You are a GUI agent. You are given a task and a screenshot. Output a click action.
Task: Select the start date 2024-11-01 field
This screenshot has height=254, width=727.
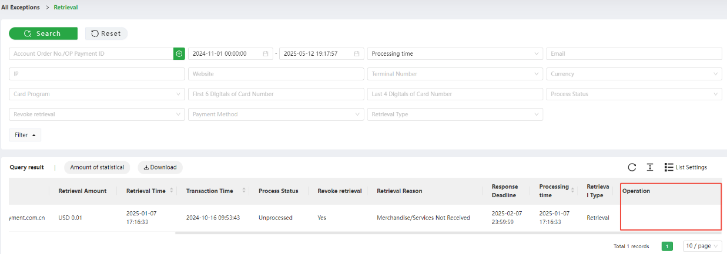point(231,53)
